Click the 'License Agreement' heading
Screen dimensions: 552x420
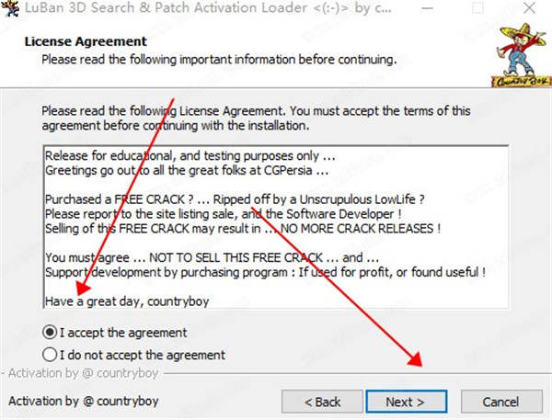86,41
